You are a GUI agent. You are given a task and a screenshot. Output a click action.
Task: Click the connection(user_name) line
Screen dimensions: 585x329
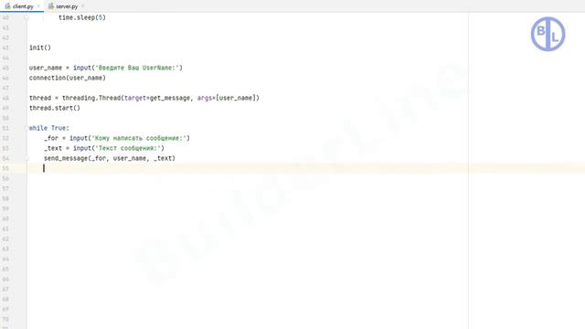(x=68, y=78)
